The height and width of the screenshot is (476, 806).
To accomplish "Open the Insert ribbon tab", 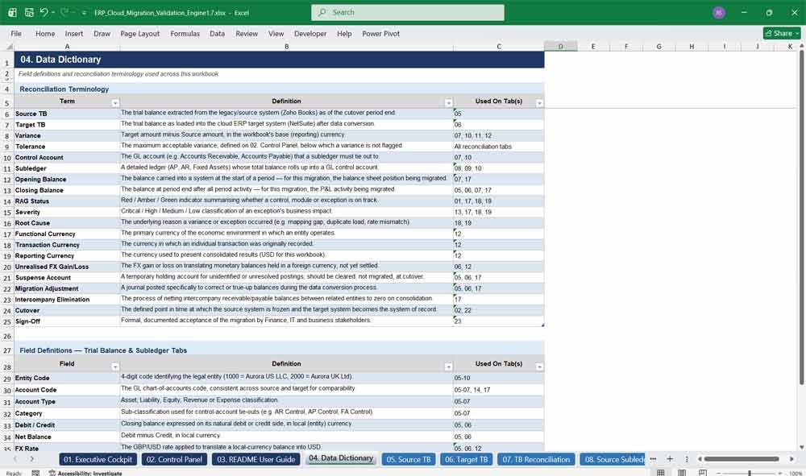I will [73, 33].
